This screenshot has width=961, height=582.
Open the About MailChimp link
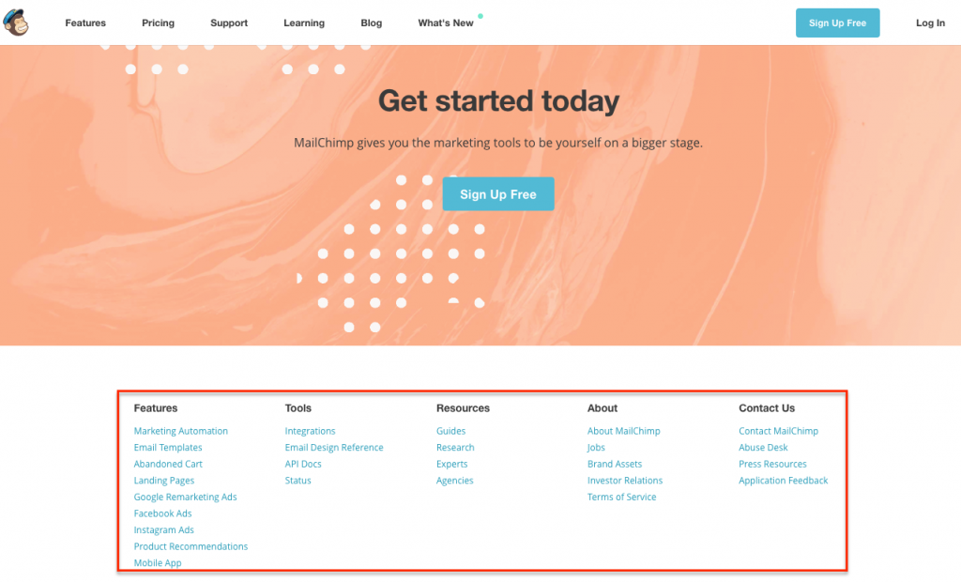(x=623, y=431)
